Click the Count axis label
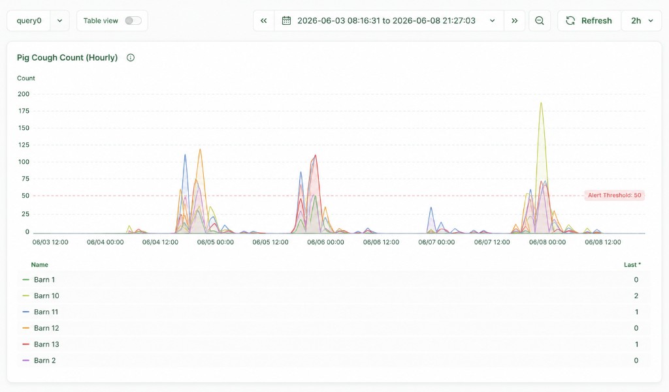 [26, 78]
